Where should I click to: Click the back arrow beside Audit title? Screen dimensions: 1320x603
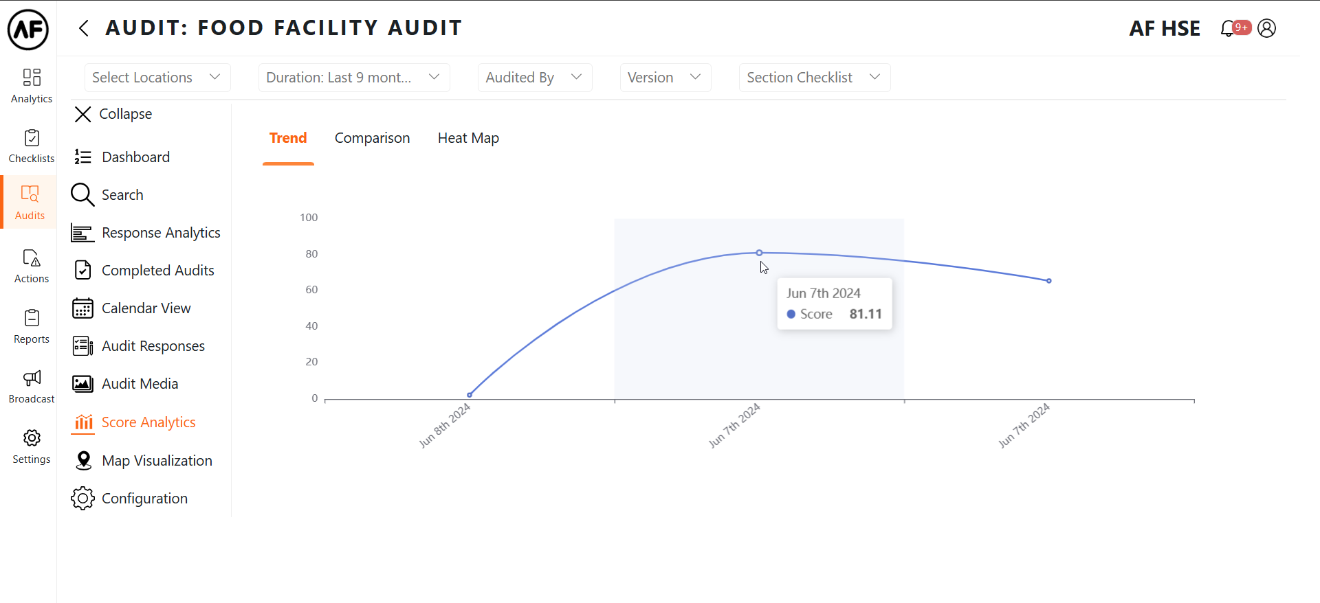84,28
